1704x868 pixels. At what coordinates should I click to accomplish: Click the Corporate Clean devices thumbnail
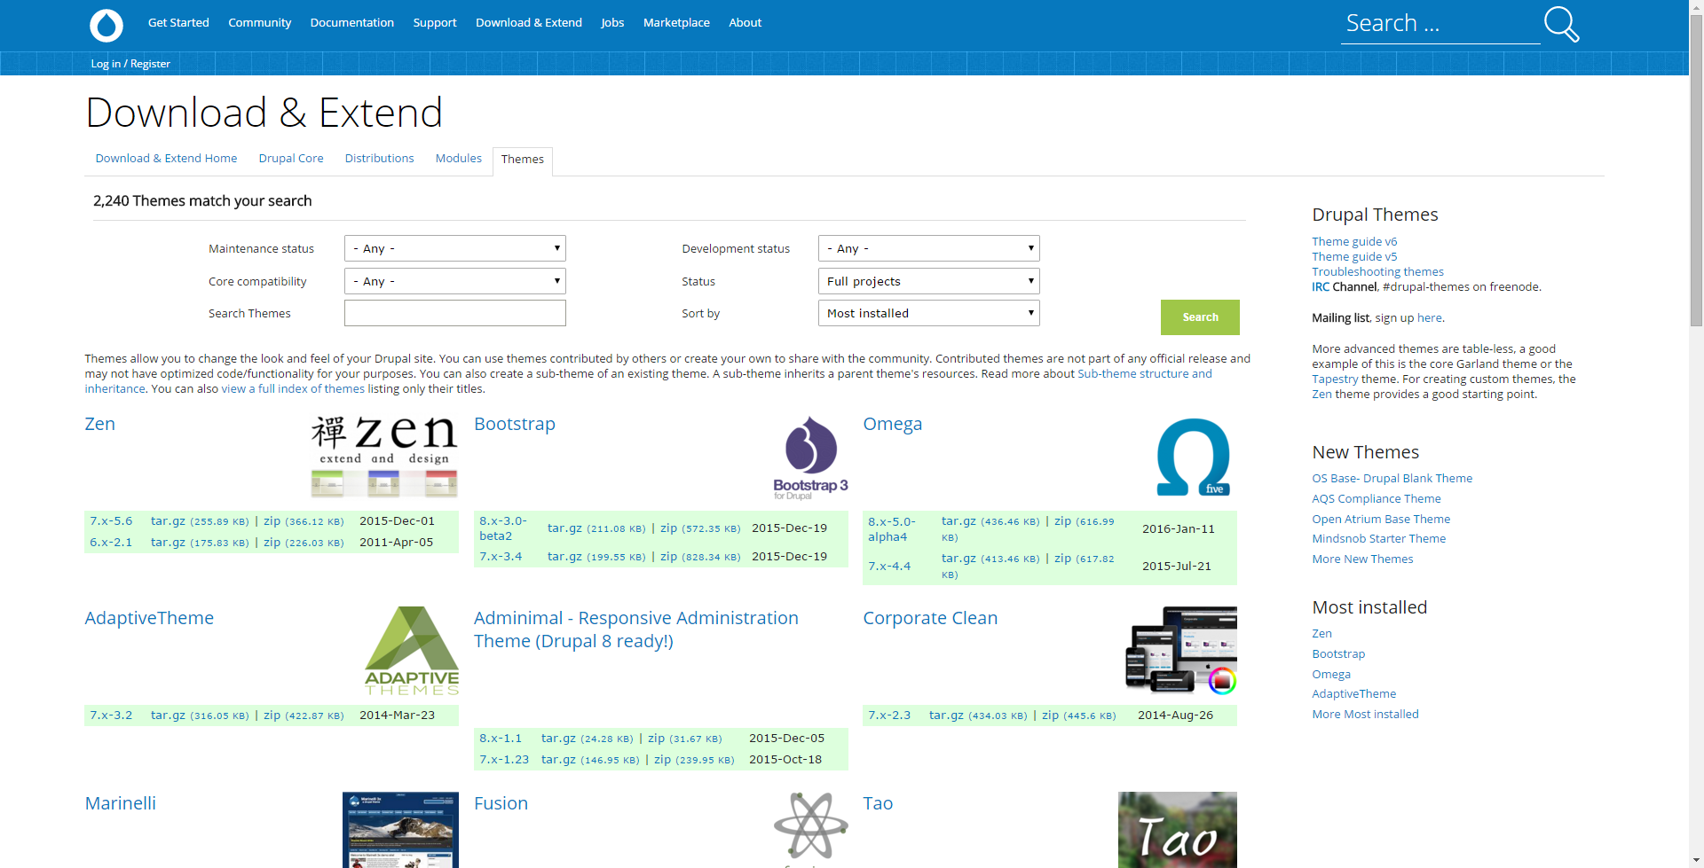tap(1179, 648)
